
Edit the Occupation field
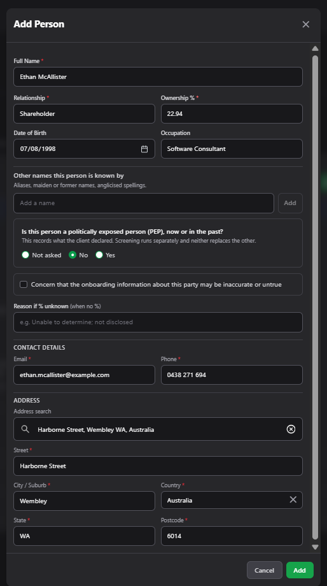pos(232,149)
